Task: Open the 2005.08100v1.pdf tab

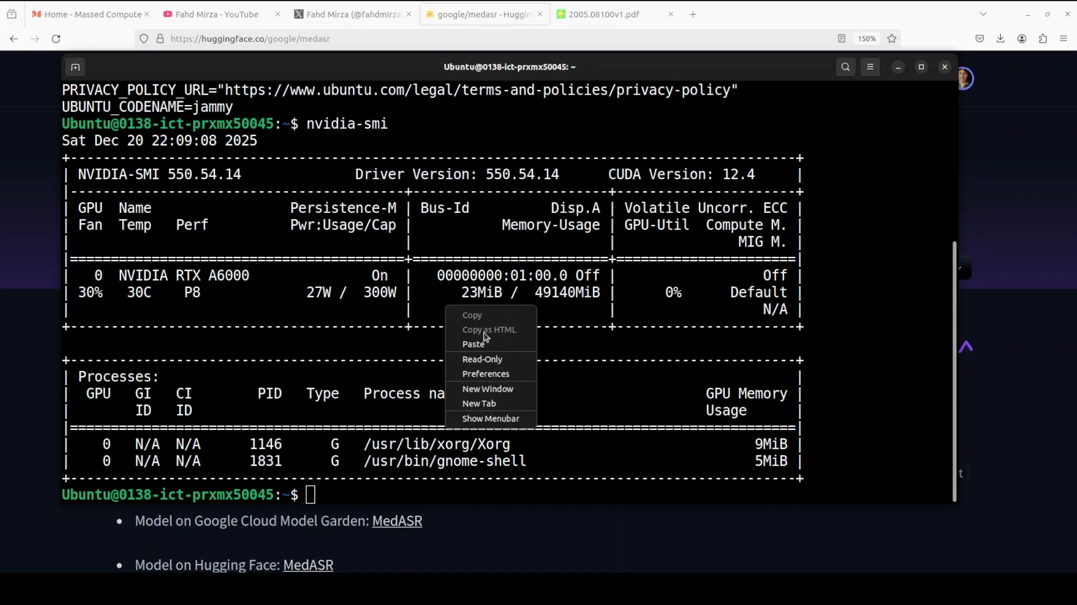Action: pyautogui.click(x=604, y=14)
